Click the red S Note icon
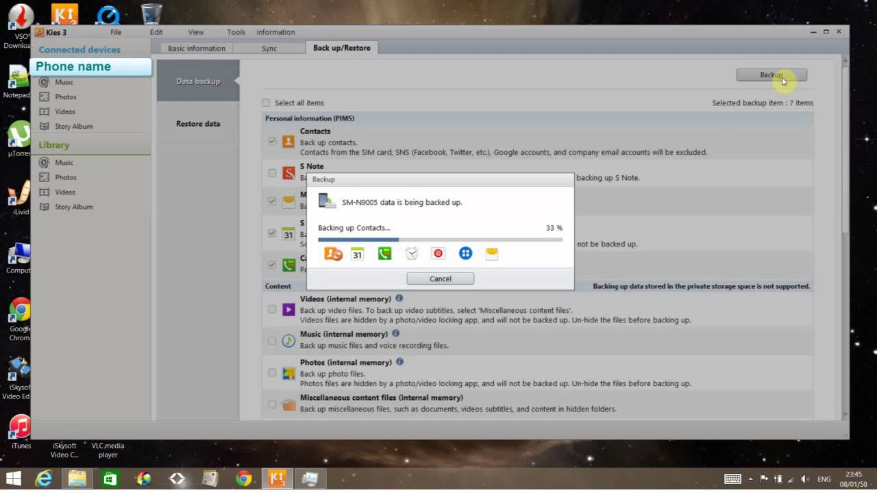This screenshot has width=877, height=493. 288,173
